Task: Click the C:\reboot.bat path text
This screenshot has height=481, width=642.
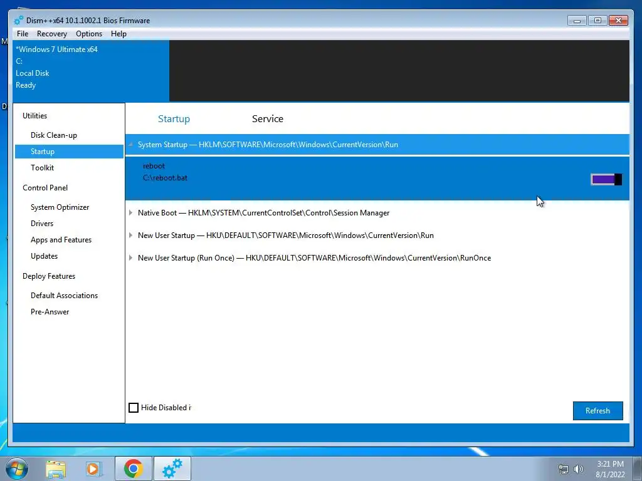Action: tap(165, 178)
